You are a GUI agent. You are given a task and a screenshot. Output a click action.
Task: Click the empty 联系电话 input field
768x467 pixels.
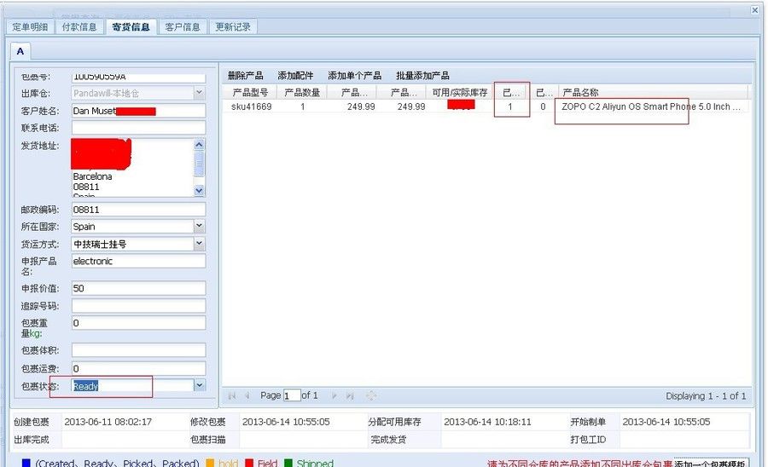[x=138, y=128]
